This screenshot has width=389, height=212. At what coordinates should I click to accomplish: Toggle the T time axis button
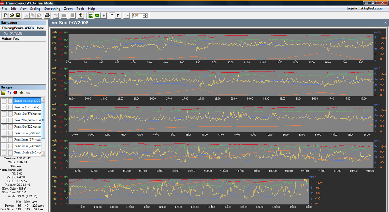(112, 15)
